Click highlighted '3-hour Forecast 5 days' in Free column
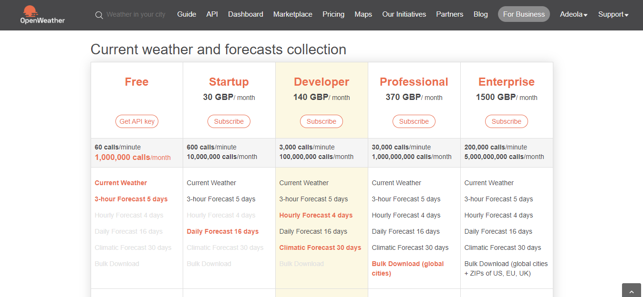The width and height of the screenshot is (643, 297). tap(131, 199)
